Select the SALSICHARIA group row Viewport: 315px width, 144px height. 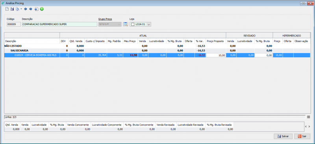(x=157, y=51)
